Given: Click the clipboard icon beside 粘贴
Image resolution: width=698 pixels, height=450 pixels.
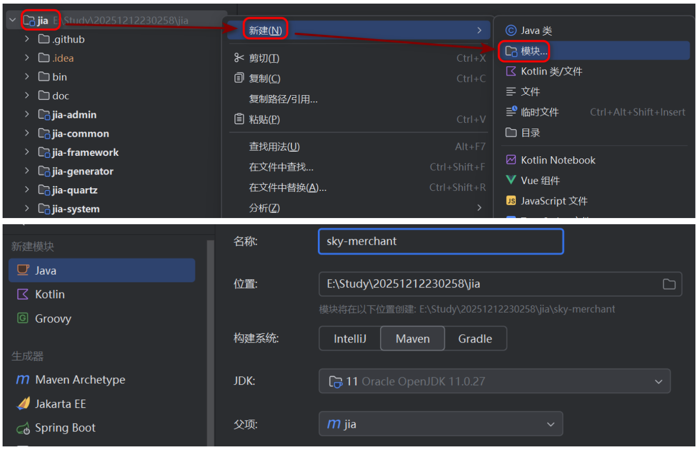Looking at the screenshot, I should pyautogui.click(x=239, y=119).
